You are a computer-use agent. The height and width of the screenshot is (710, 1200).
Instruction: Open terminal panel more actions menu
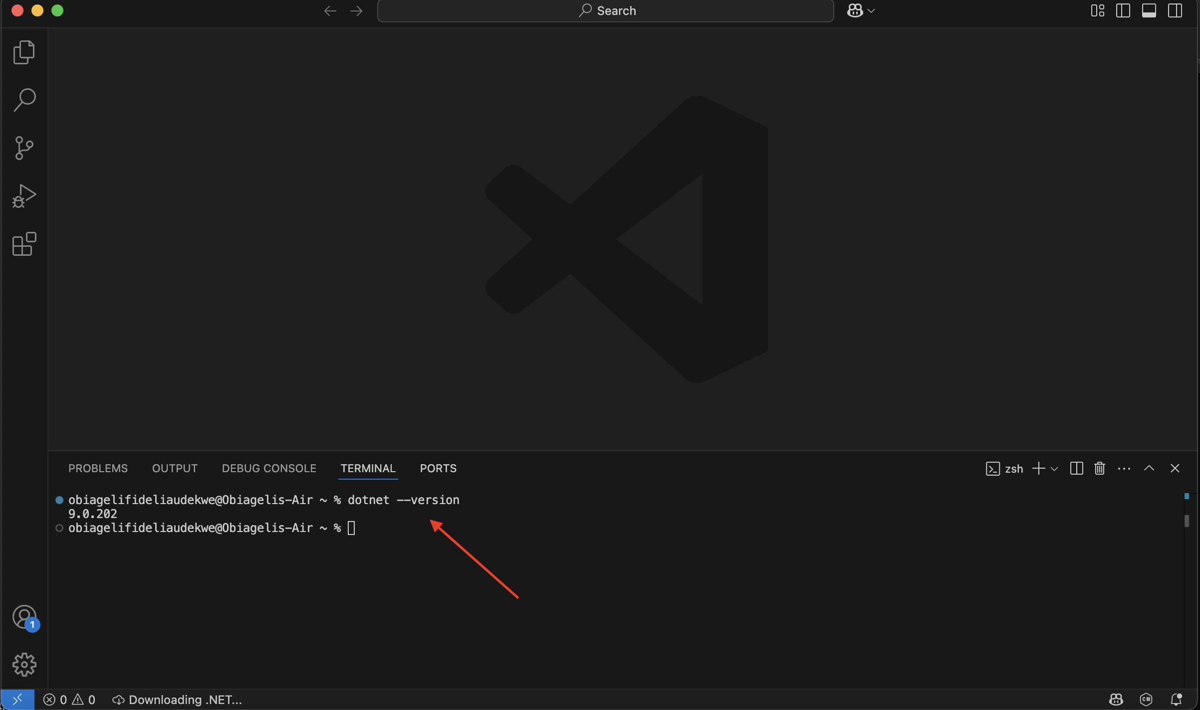(1124, 469)
